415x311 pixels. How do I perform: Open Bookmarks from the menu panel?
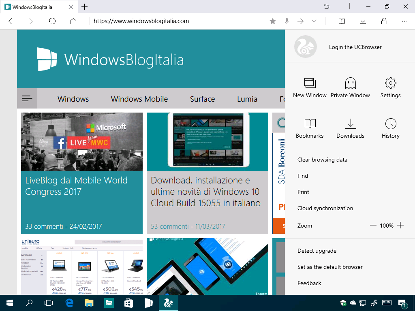310,128
